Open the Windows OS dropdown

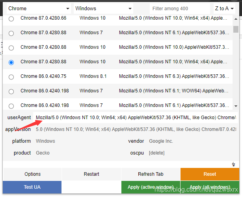103,9
